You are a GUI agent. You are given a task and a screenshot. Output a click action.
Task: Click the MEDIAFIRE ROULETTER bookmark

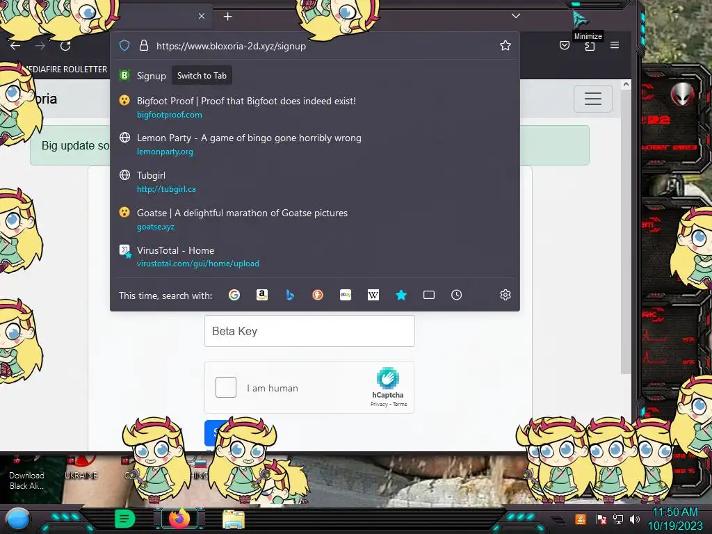[x=66, y=69]
